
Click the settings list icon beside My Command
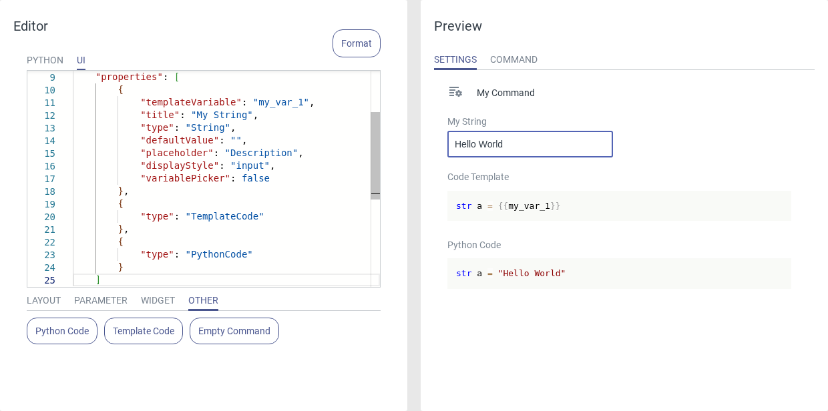click(x=455, y=92)
